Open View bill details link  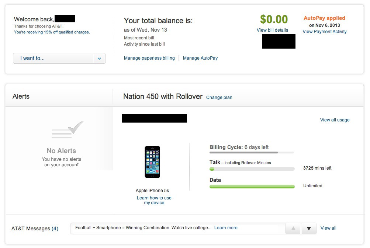272,30
